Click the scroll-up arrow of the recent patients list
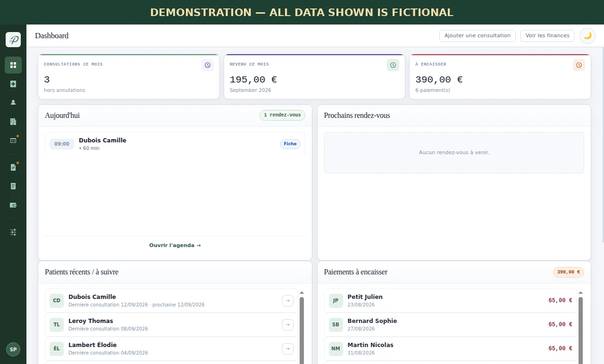This screenshot has width=604, height=364. (x=302, y=293)
